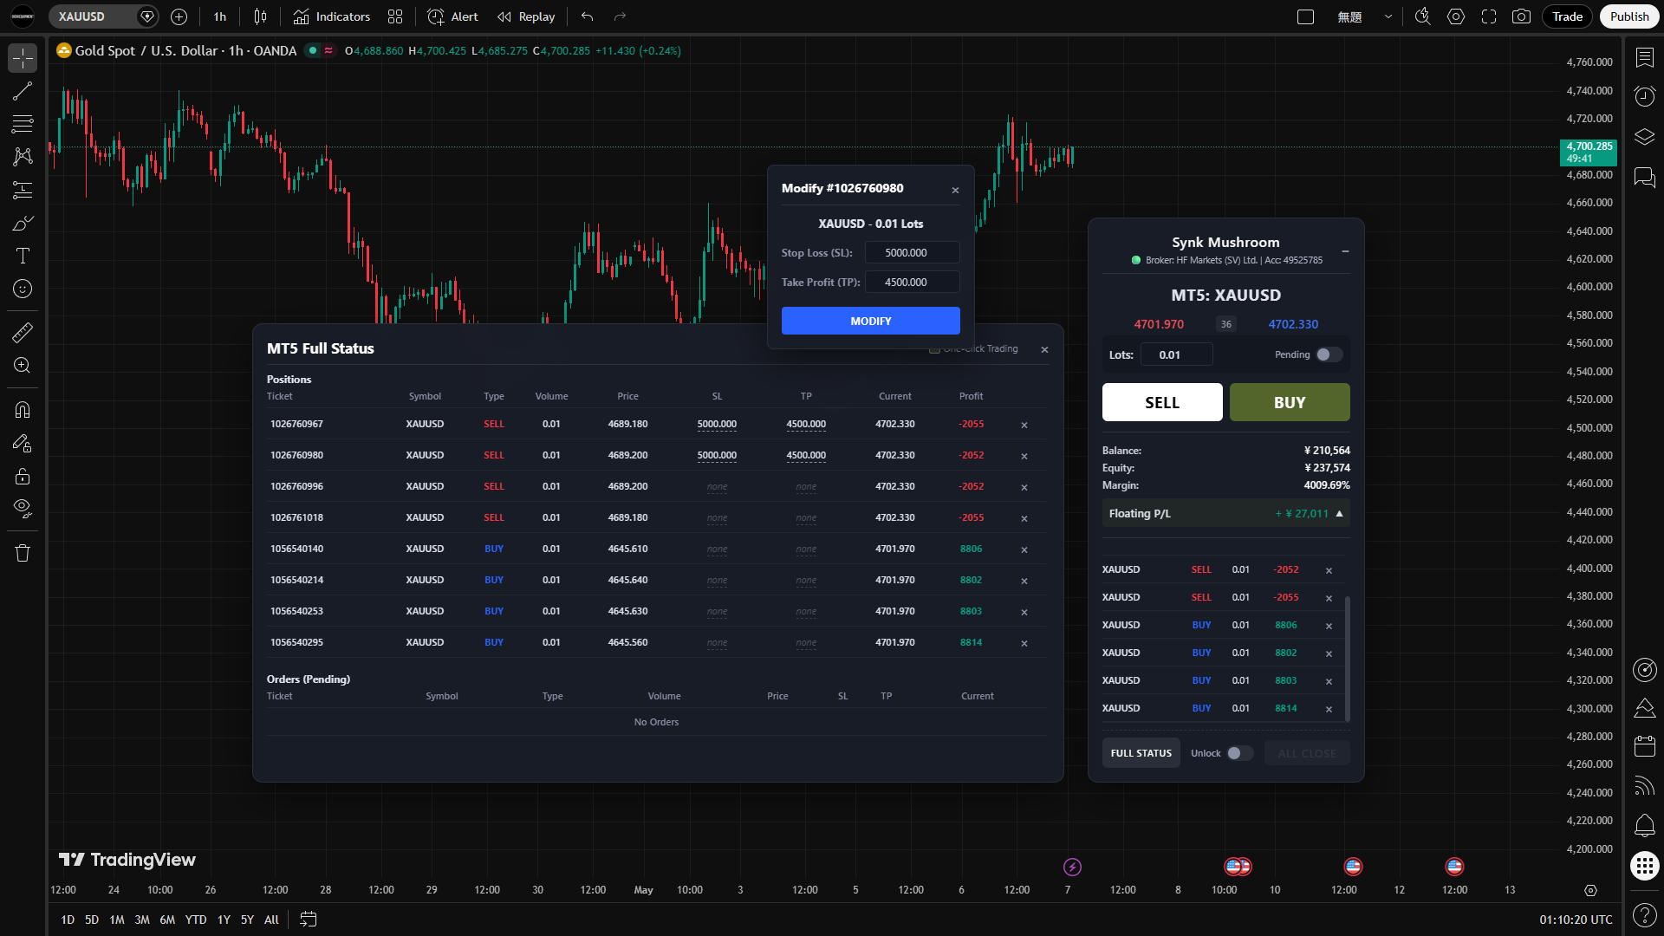Open chart settings gear in toolbar
The width and height of the screenshot is (1664, 936).
point(1456,16)
